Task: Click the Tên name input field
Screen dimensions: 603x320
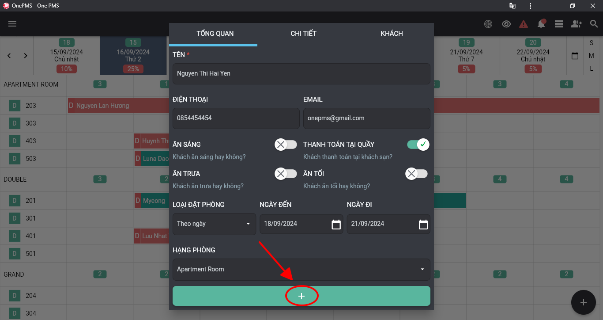Action: pyautogui.click(x=301, y=73)
